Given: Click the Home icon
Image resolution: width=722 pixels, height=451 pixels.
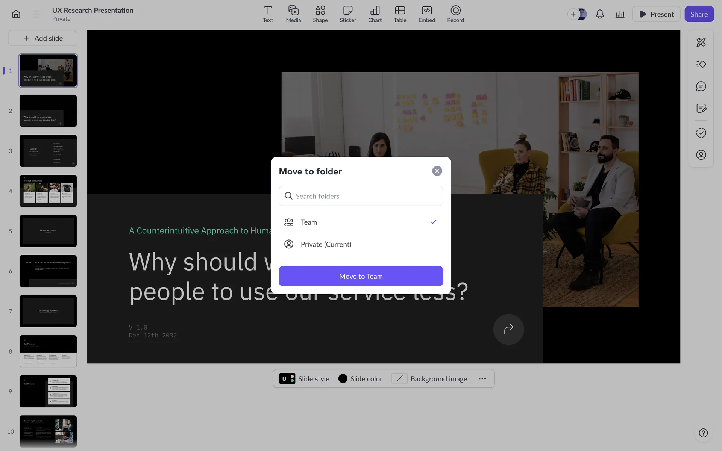Looking at the screenshot, I should click(16, 14).
